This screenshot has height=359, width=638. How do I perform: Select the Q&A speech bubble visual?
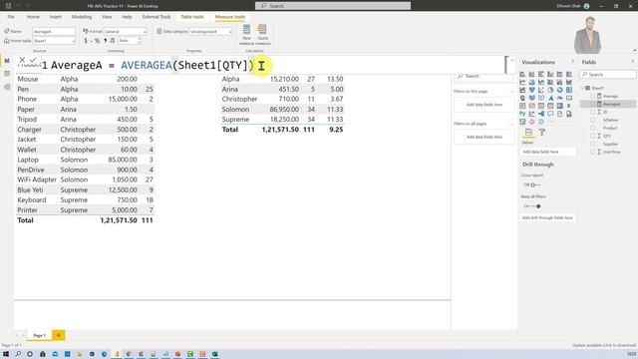[x=550, y=114]
